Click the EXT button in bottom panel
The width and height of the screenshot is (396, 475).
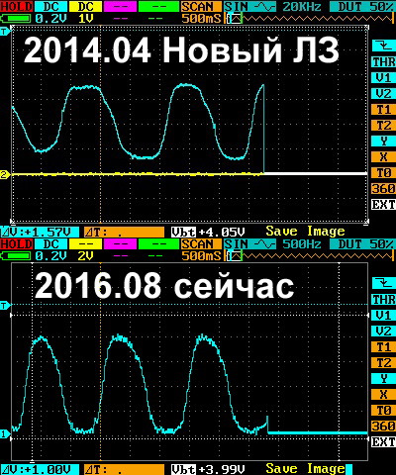point(384,441)
